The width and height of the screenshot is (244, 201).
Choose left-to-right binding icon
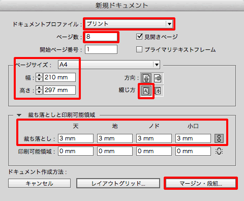pyautogui.click(x=146, y=91)
